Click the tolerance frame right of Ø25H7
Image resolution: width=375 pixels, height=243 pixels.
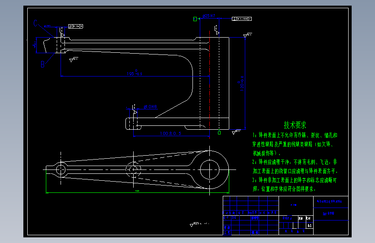tap(241, 19)
